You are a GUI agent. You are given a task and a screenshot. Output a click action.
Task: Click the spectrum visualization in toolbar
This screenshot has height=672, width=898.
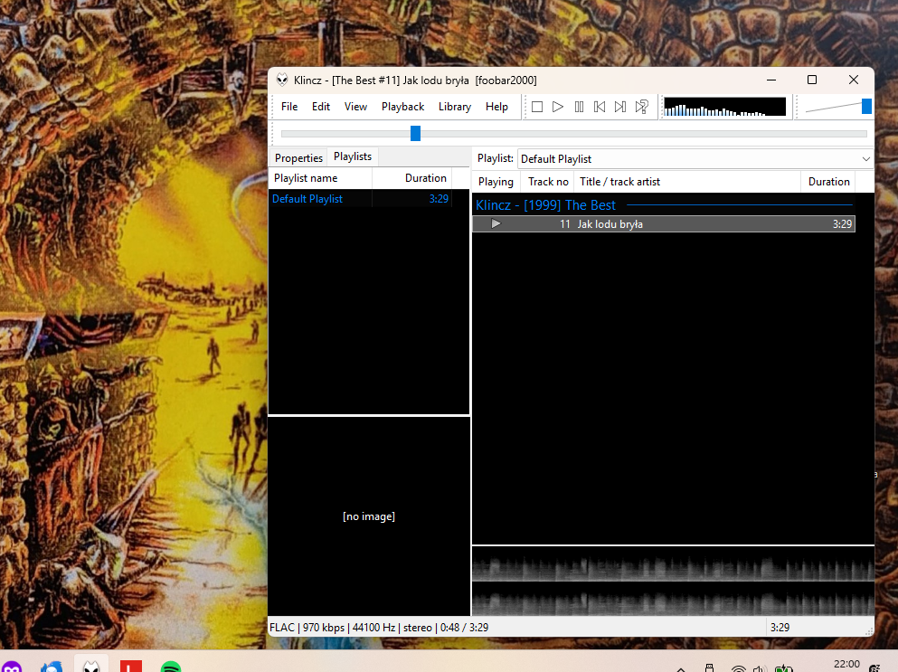[x=725, y=107]
